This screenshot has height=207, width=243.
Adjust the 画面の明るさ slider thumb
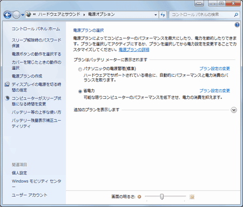pos(162,197)
